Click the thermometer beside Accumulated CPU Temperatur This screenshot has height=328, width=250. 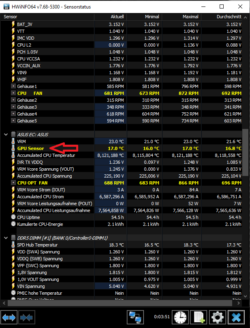(x=13, y=155)
